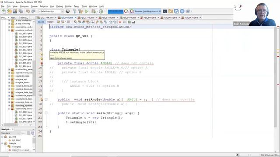The width and height of the screenshot is (280, 157).
Task: Click the green Run Project arrow
Action: 87,11
